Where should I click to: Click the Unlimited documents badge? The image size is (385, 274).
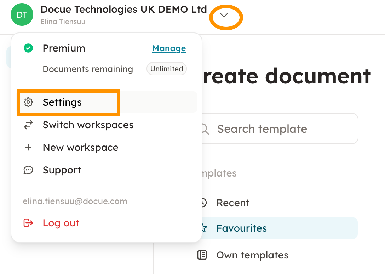click(x=166, y=69)
